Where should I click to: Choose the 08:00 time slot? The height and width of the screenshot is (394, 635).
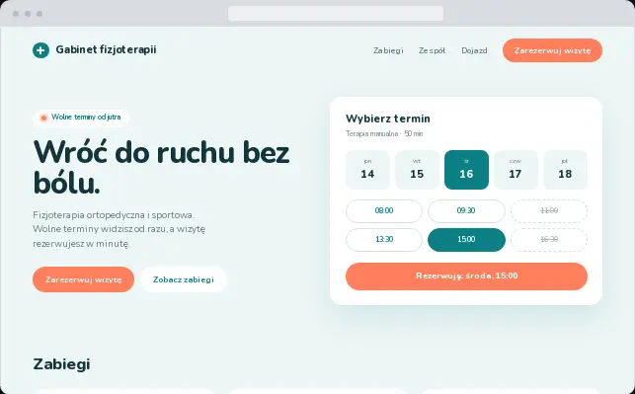[384, 211]
